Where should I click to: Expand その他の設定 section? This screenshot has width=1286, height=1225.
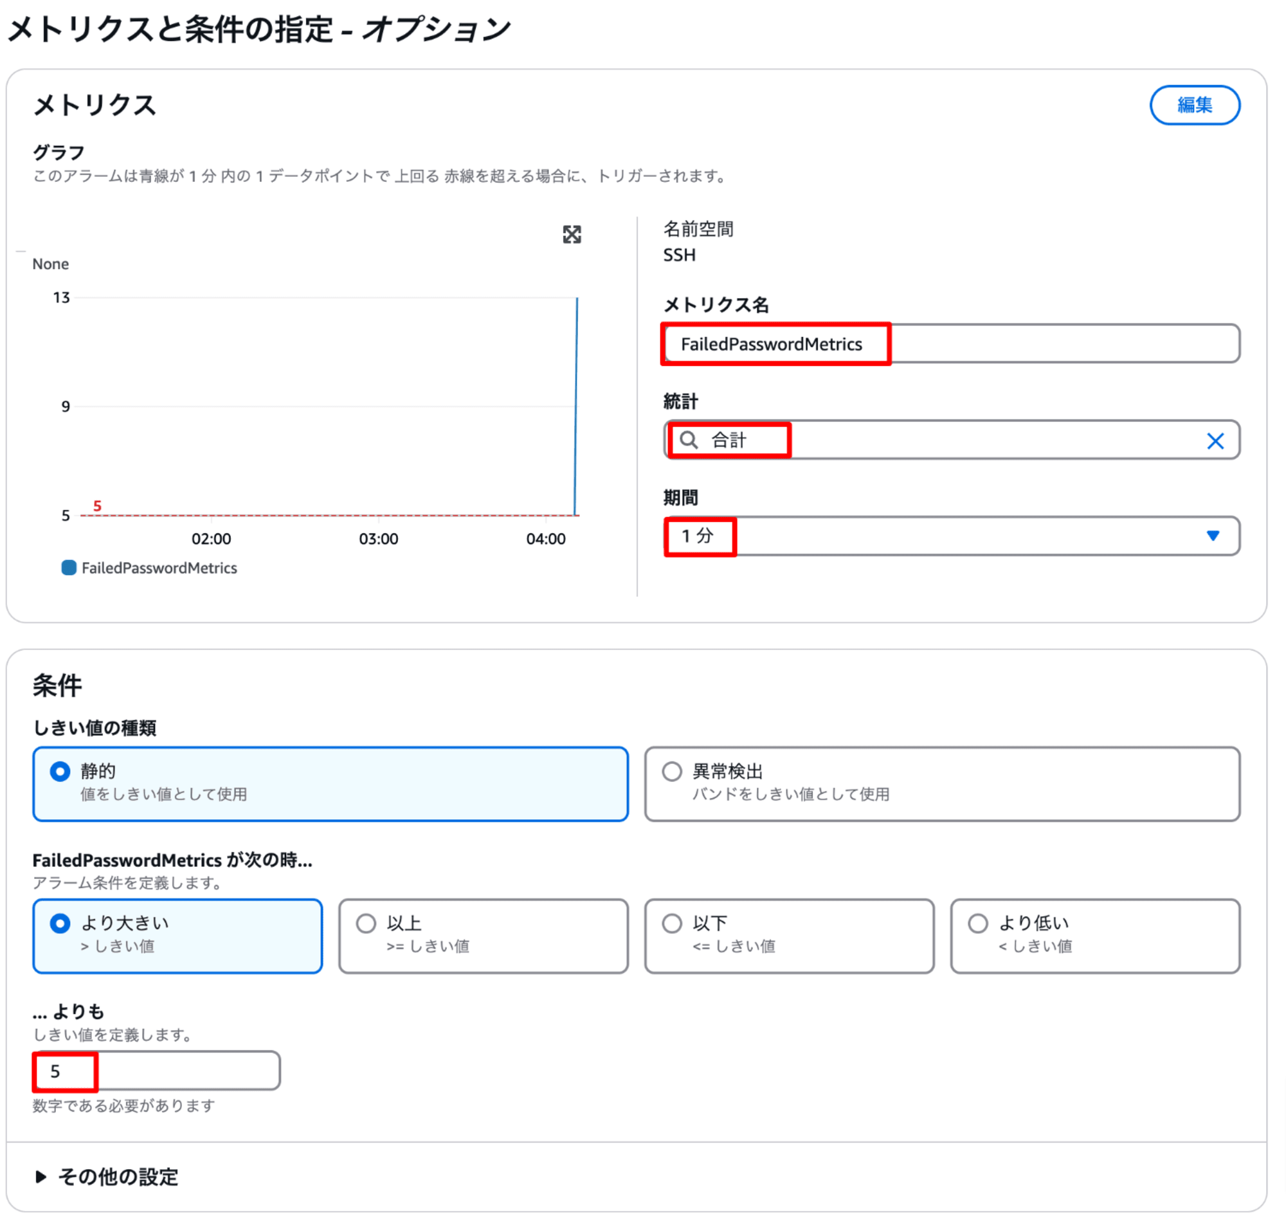(x=106, y=1176)
